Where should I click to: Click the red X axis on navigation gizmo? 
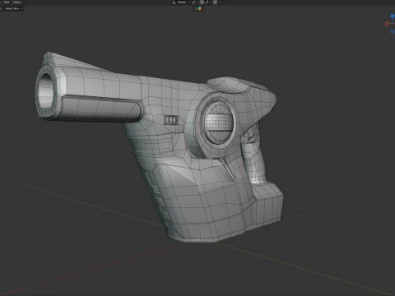[387, 24]
